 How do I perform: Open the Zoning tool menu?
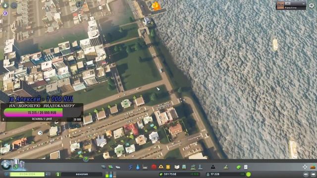click(x=110, y=167)
